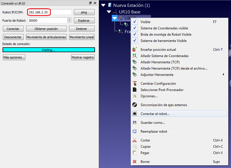
Task: Select Conectar al robot... menu entry
Action: pos(179,114)
